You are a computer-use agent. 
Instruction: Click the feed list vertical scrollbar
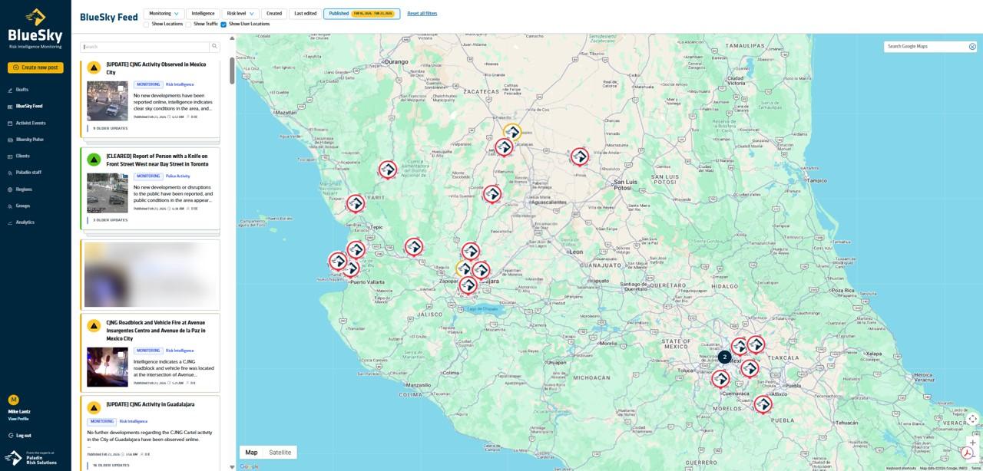[x=232, y=71]
